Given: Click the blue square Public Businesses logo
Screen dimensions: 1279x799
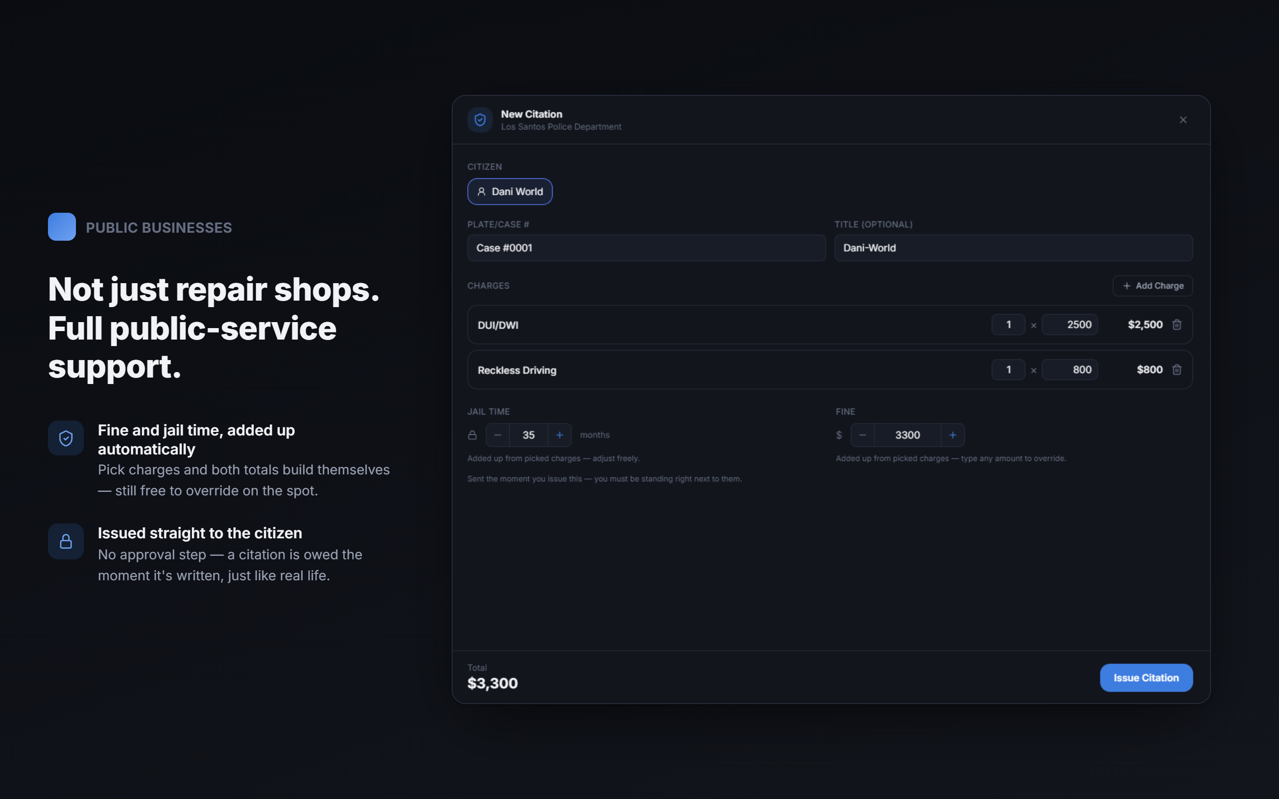Looking at the screenshot, I should 62,227.
